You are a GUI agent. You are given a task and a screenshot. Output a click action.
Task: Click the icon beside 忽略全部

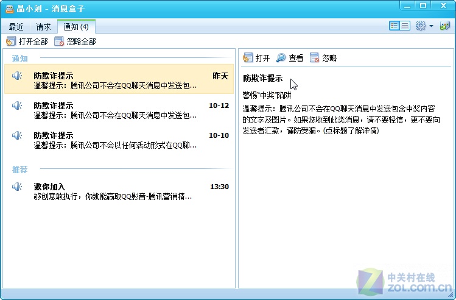pyautogui.click(x=59, y=41)
